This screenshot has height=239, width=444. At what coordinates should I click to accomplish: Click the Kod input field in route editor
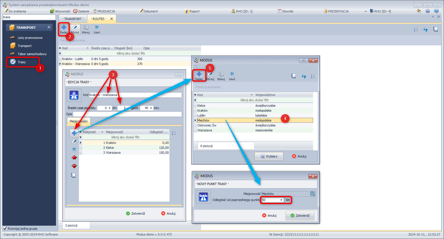pyautogui.click(x=135, y=95)
